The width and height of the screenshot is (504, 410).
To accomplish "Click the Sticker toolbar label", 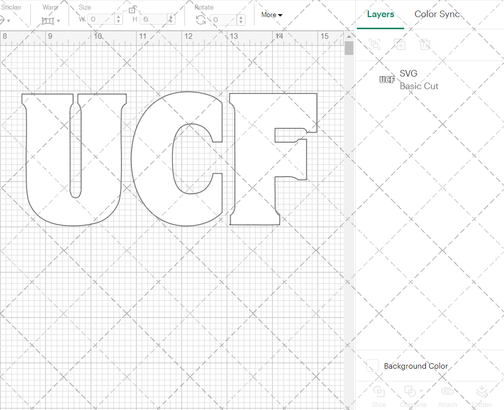I will [11, 7].
